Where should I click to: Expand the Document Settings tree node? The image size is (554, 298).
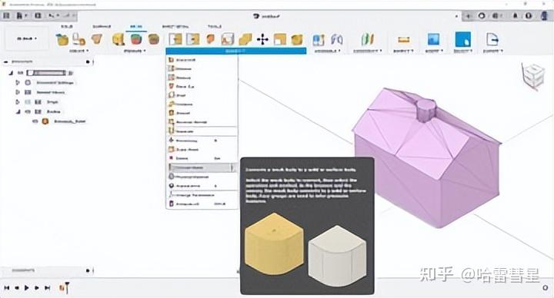(x=17, y=82)
